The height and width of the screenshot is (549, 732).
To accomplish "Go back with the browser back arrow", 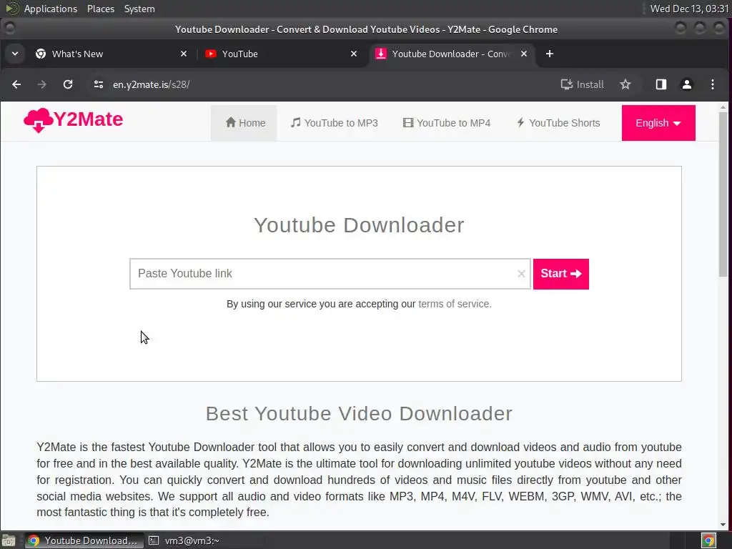I will tap(16, 84).
